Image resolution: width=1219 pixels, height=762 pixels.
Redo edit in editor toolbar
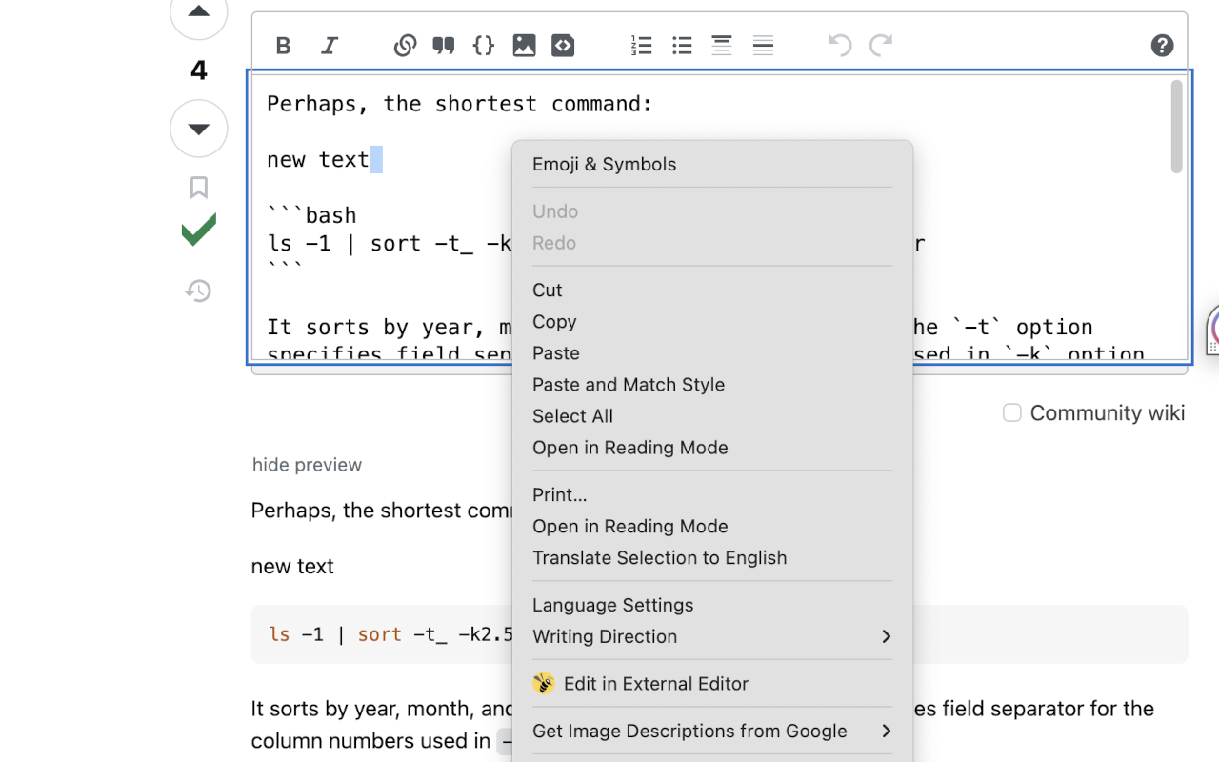[x=881, y=45]
